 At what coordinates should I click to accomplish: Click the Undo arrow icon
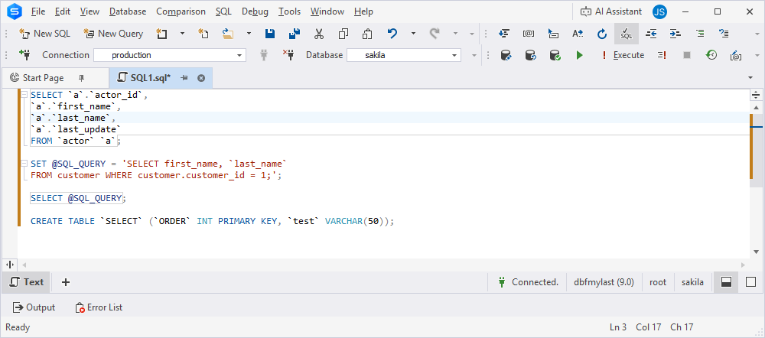[x=392, y=34]
